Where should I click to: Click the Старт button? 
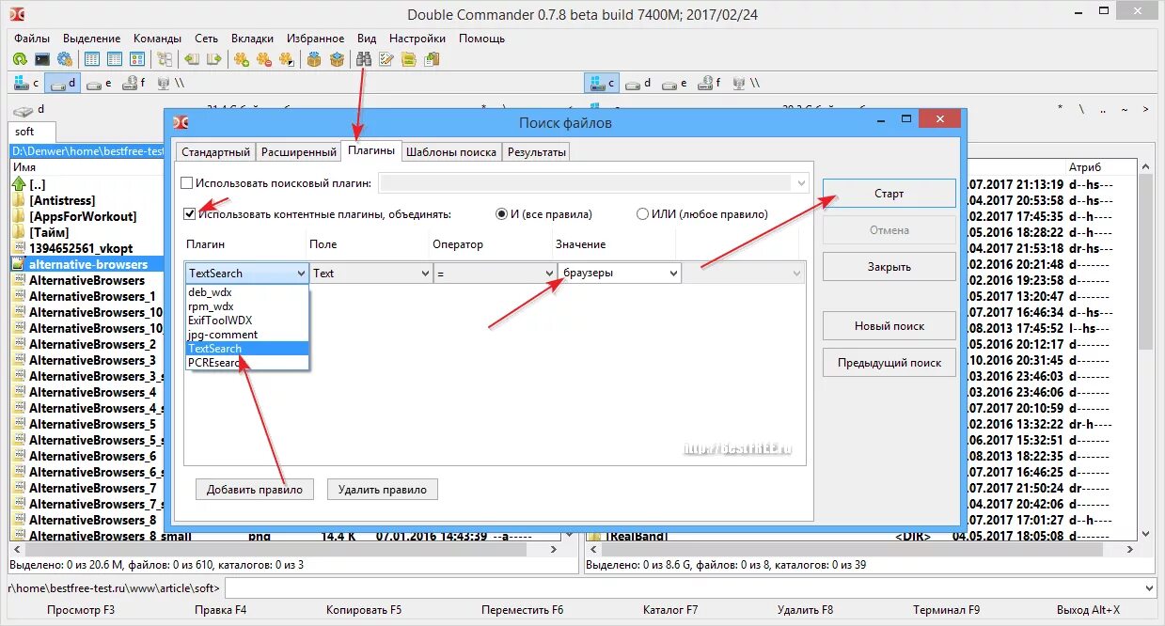[x=889, y=194]
